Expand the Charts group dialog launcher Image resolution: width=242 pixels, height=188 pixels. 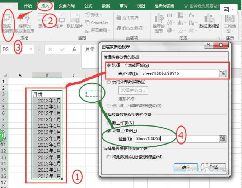point(219,38)
